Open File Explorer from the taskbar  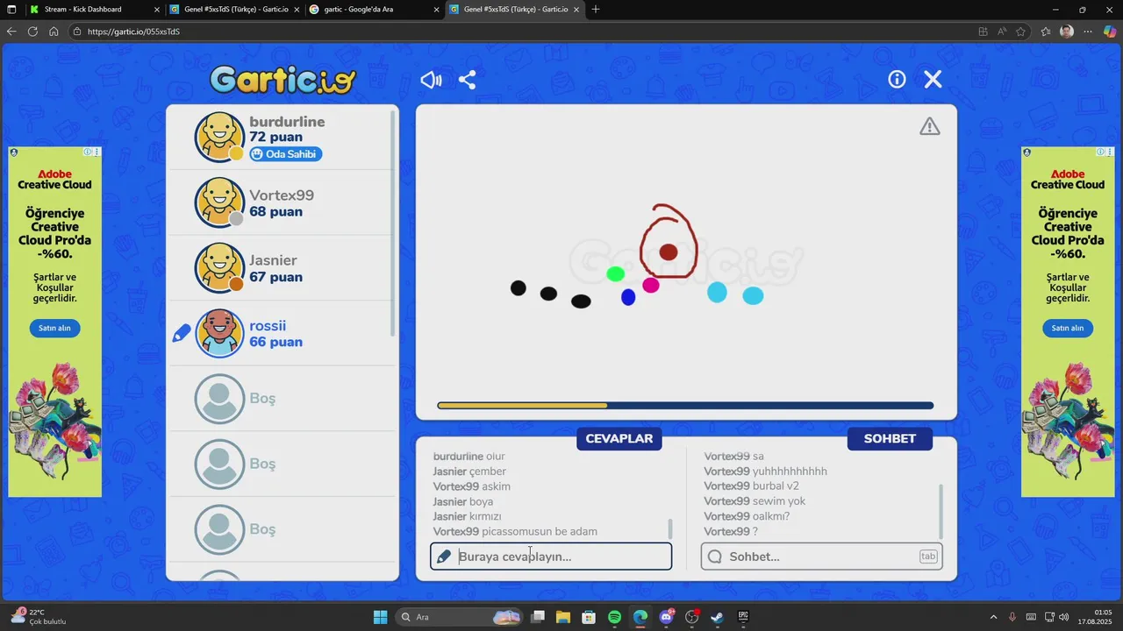[x=563, y=617]
